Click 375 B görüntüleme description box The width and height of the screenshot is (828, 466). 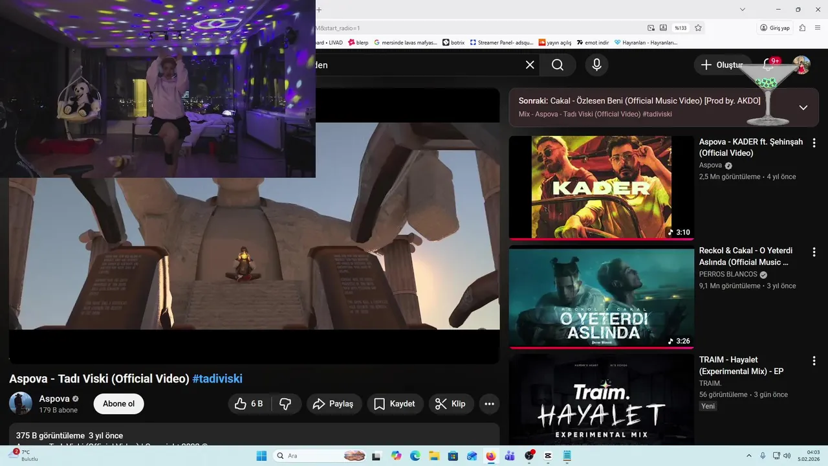pyautogui.click(x=254, y=435)
